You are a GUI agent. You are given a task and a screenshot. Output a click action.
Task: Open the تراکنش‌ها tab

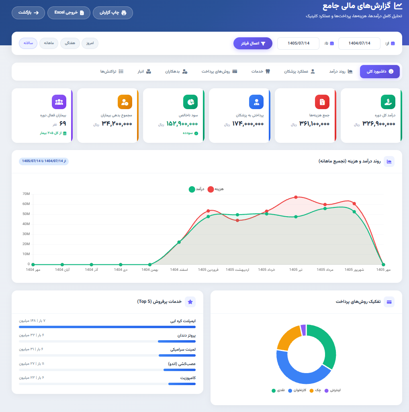tap(112, 71)
